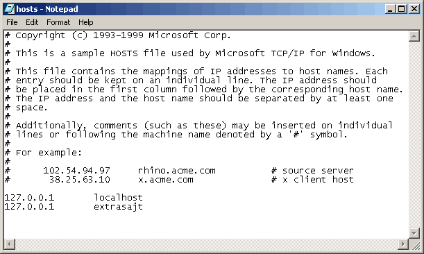The height and width of the screenshot is (254, 424).
Task: Open the Format menu
Action: click(58, 22)
